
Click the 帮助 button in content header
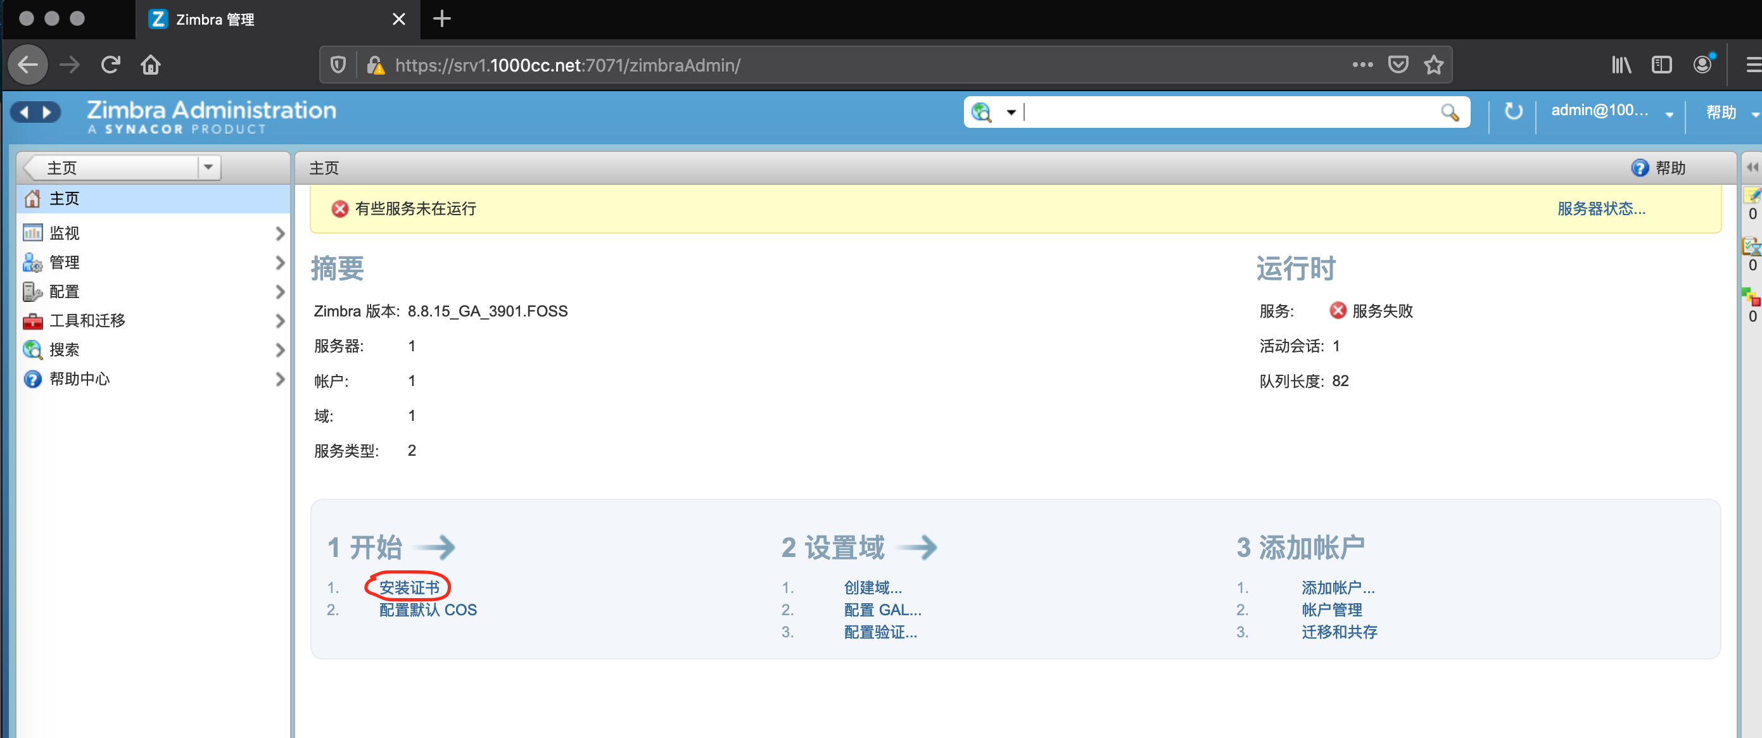click(1659, 168)
